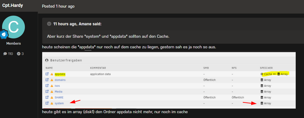Open the 'Posted 1 hour ago' timestamp link

pos(58,6)
